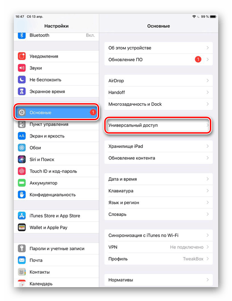Tap the Не беспокоить moon icon

[22, 80]
